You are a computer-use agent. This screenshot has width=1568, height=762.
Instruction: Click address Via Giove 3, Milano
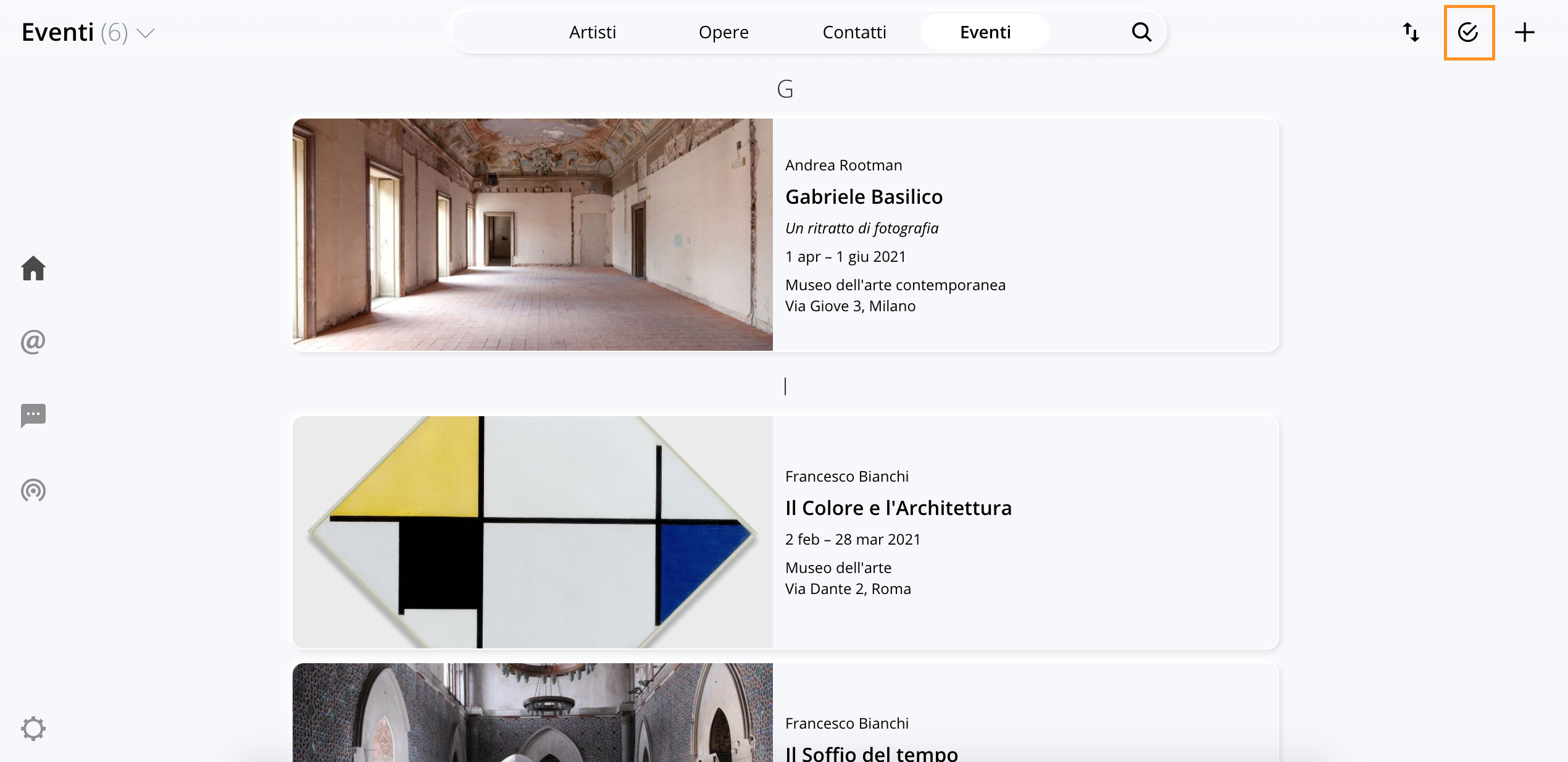pyautogui.click(x=850, y=306)
